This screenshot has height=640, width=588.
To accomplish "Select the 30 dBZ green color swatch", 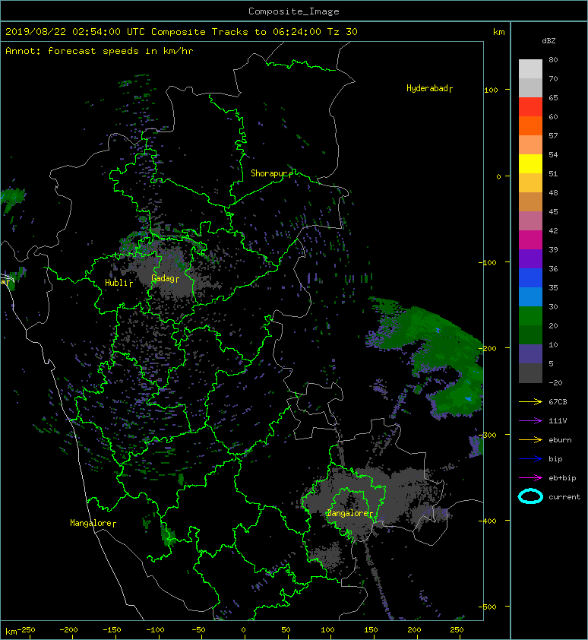I will click(x=530, y=316).
